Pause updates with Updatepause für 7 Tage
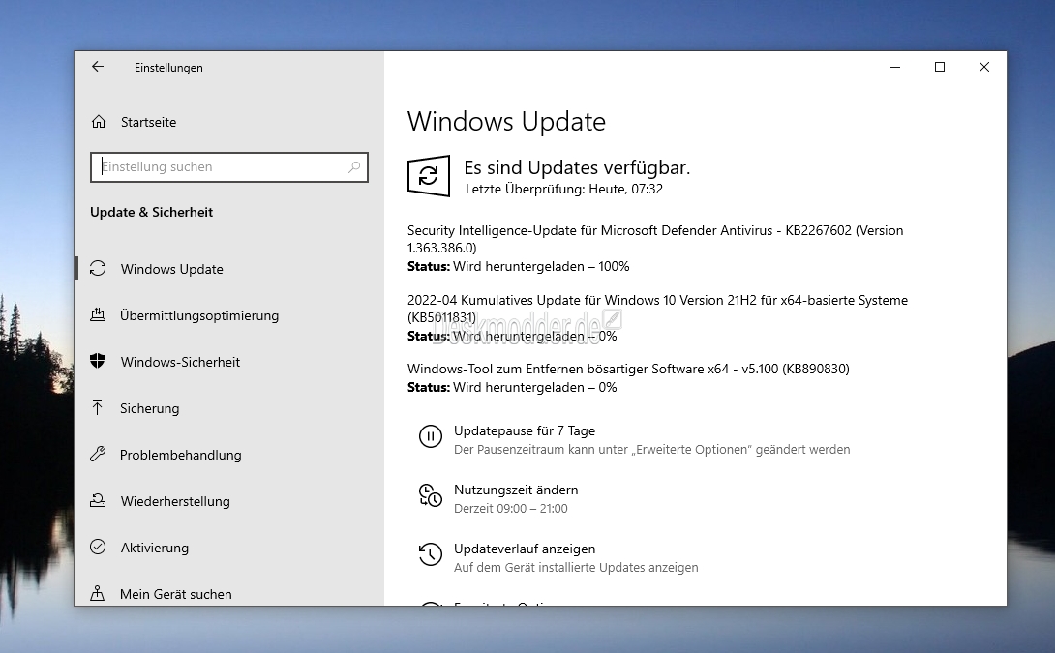The width and height of the screenshot is (1055, 653). click(x=524, y=431)
